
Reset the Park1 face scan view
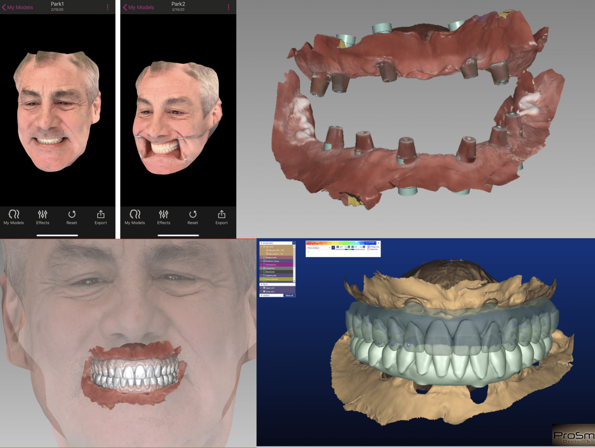click(72, 216)
